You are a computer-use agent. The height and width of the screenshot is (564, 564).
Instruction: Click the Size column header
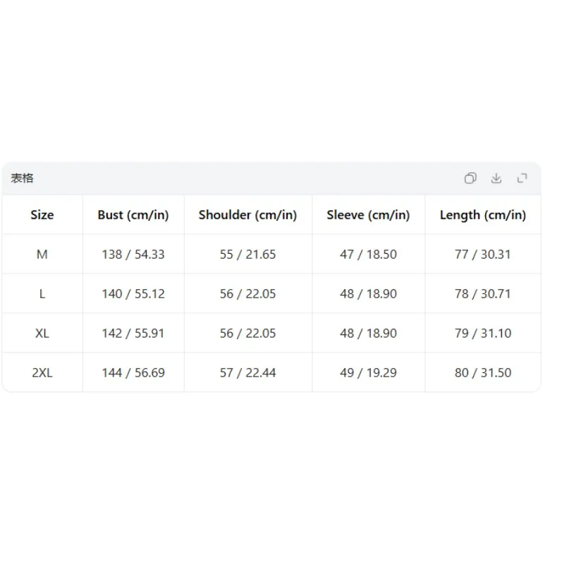coord(42,215)
